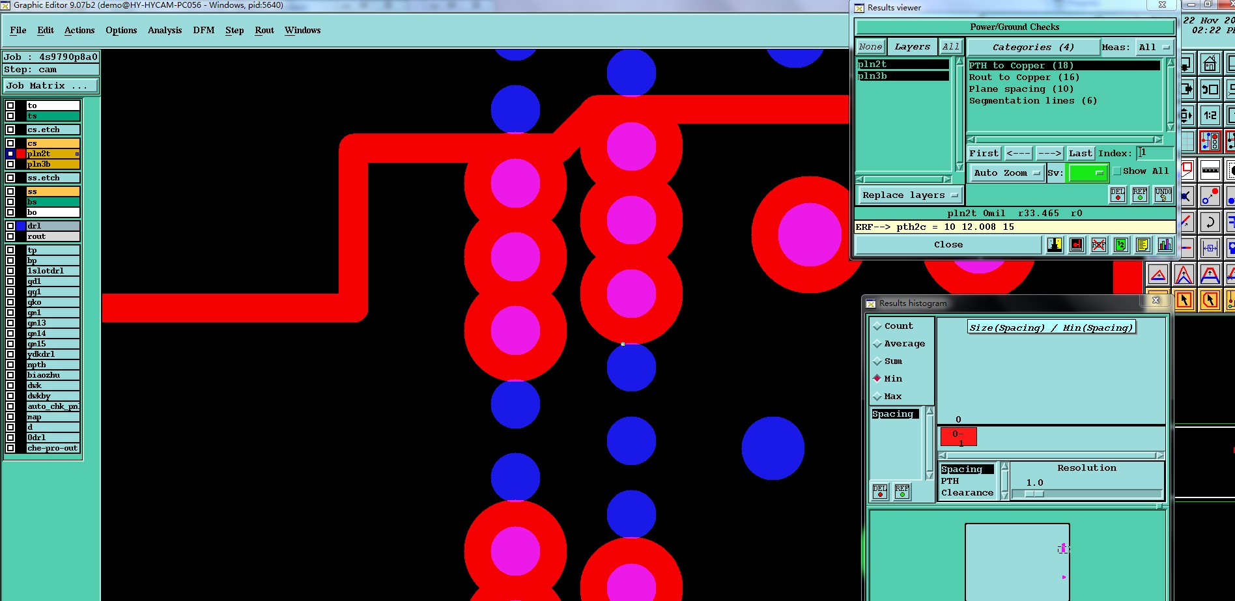Open the bar chart histogram icon

(x=1165, y=245)
